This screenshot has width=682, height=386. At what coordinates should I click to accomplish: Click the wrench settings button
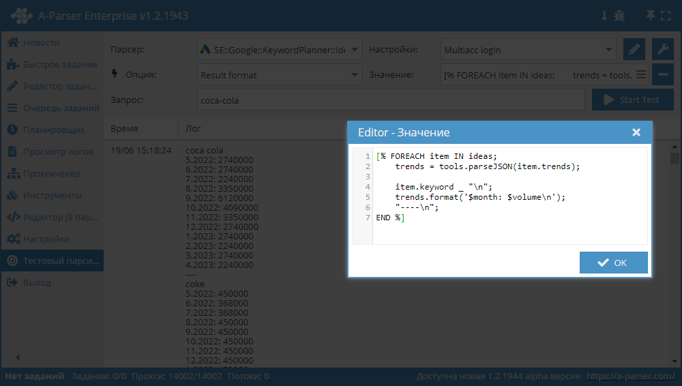[x=662, y=49]
